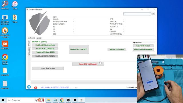Click the "MODEL:" info label
The image size is (183, 103).
click(56, 19)
